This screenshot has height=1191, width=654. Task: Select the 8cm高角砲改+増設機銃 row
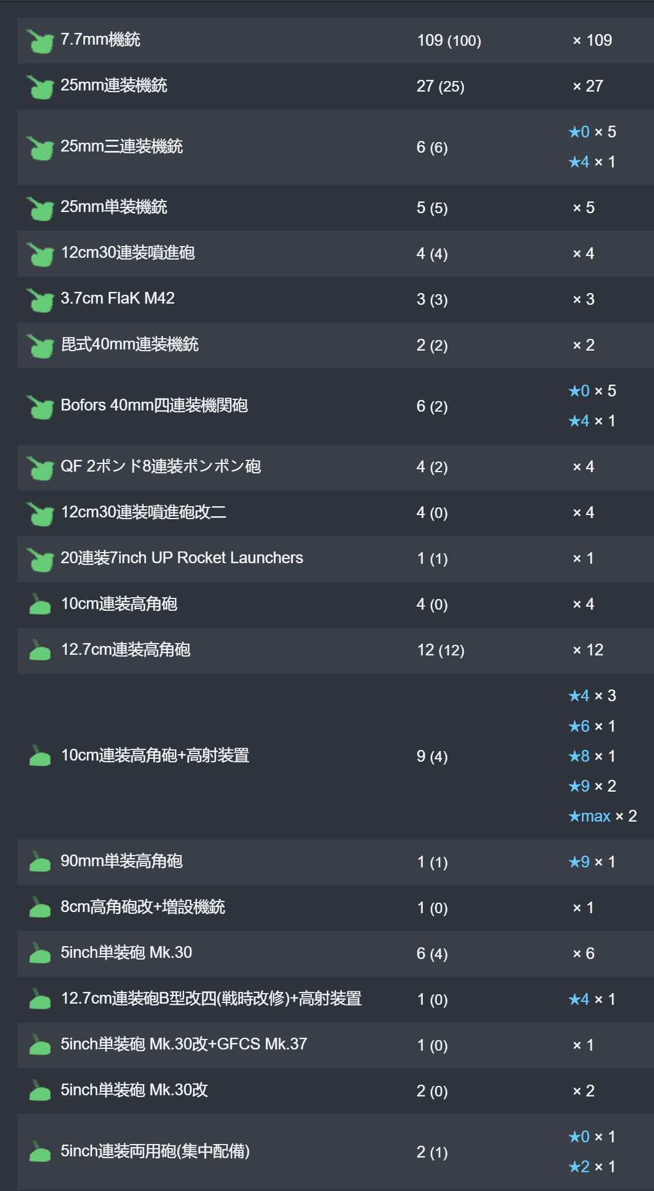coord(336,908)
